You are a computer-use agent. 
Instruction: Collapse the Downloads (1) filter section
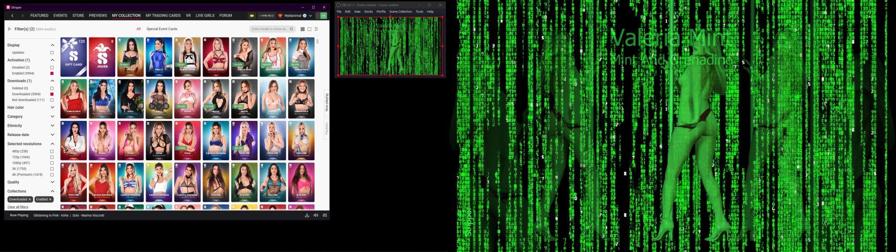(52, 81)
